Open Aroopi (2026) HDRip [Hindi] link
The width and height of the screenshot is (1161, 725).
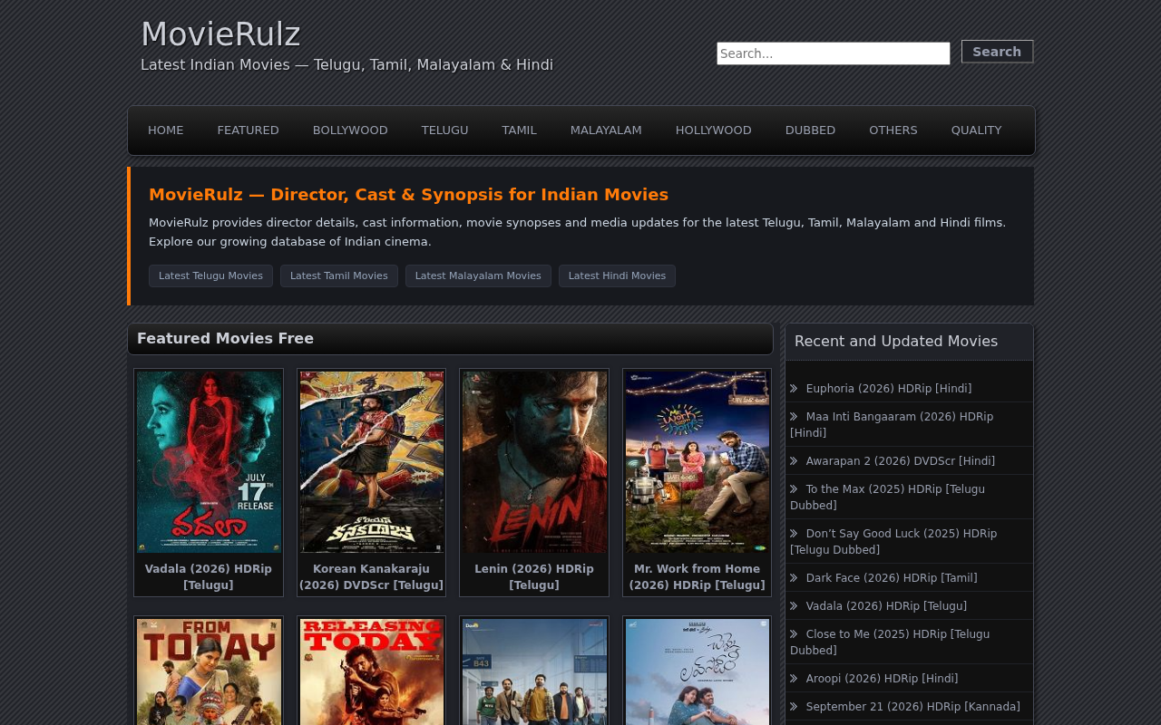(x=882, y=679)
